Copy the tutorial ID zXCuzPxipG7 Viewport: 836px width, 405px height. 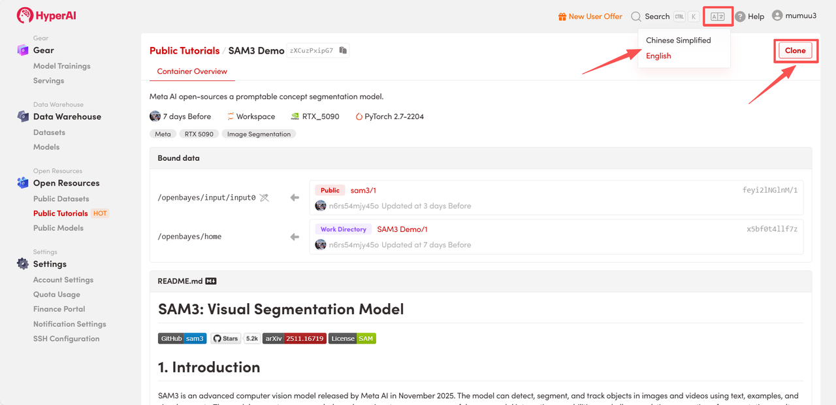[x=343, y=50]
